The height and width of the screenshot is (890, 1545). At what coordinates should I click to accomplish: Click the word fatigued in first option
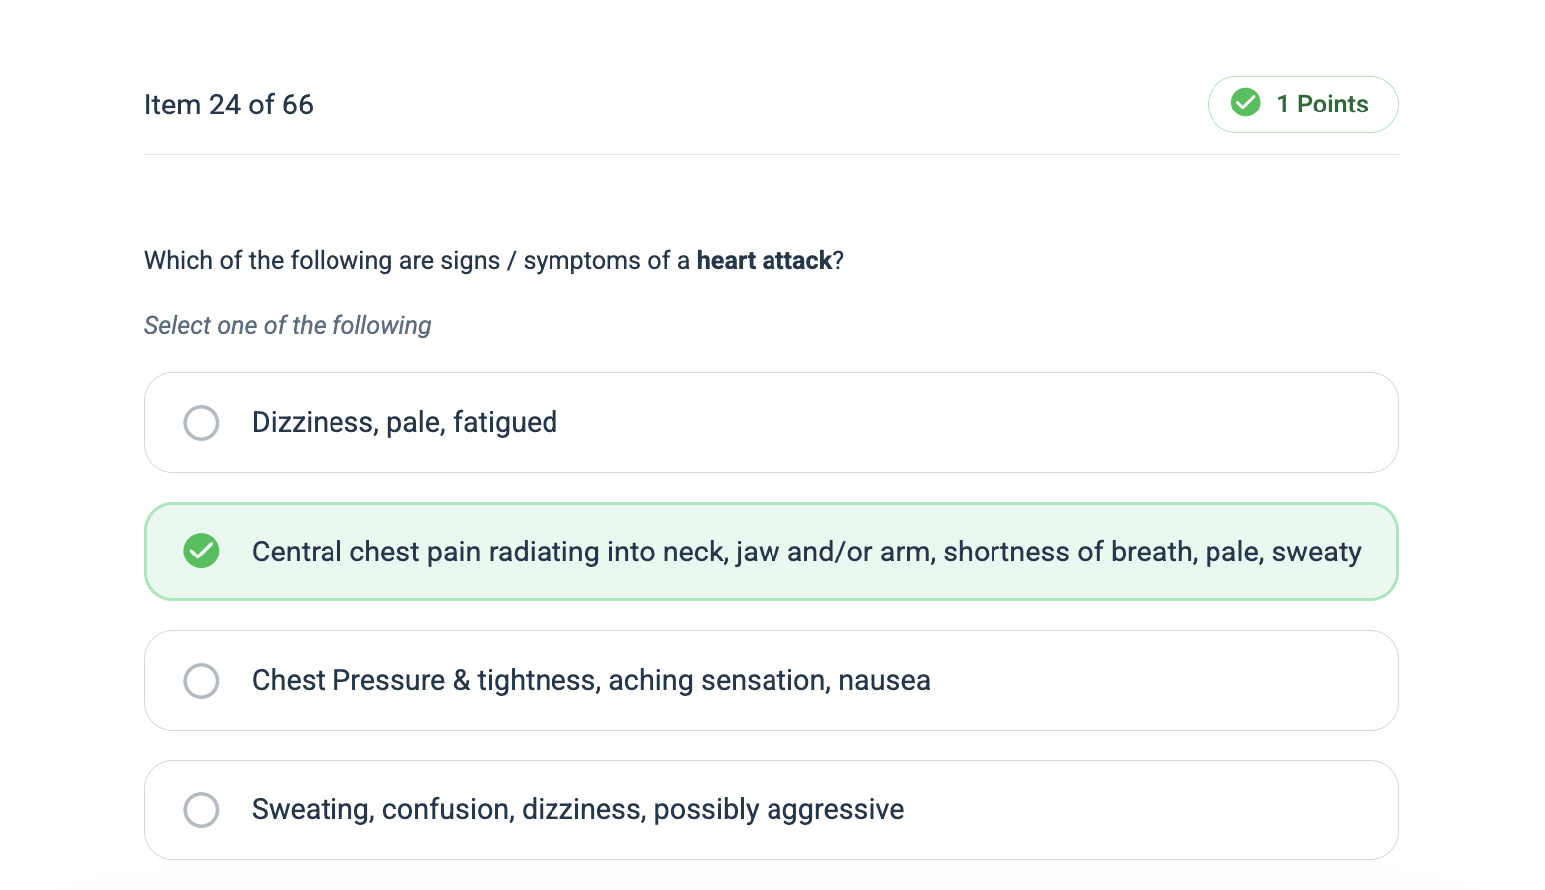505,422
